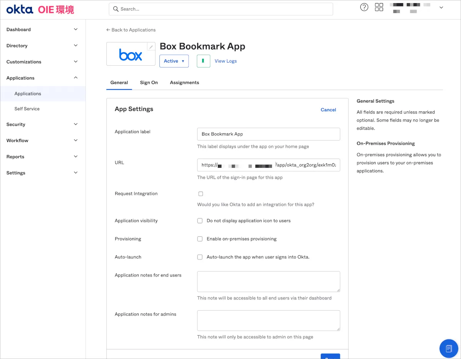Expand the Security sidebar section

[x=42, y=124]
